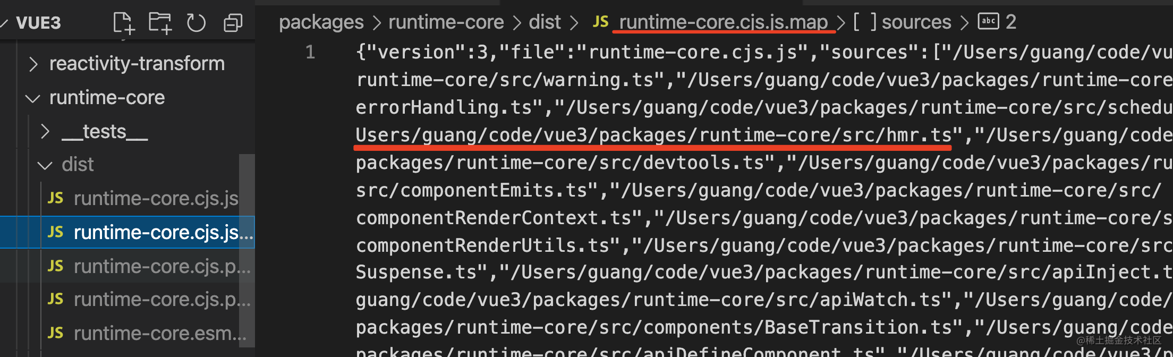Click the JS icon beside runtime-core.cjs.js
Viewport: 1173px width, 357px height.
pyautogui.click(x=55, y=198)
